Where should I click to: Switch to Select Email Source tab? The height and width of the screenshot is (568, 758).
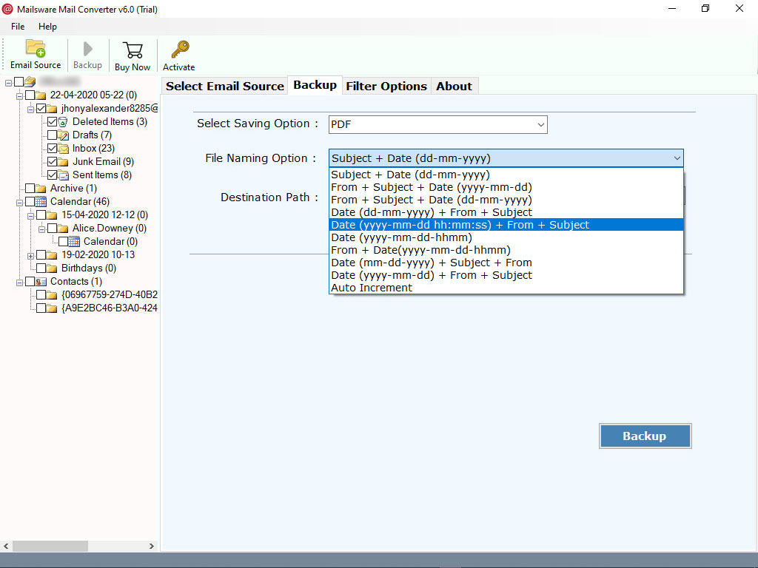point(225,86)
